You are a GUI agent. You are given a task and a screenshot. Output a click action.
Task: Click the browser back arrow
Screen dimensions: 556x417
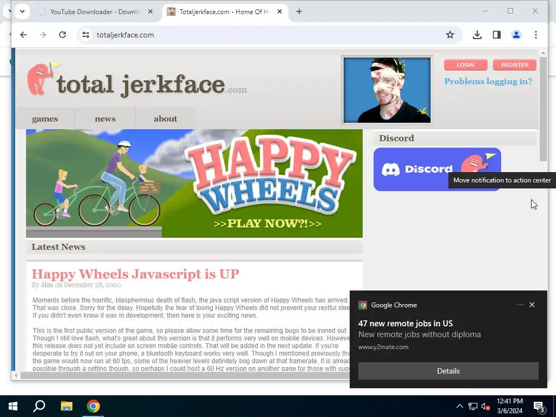[x=23, y=35]
